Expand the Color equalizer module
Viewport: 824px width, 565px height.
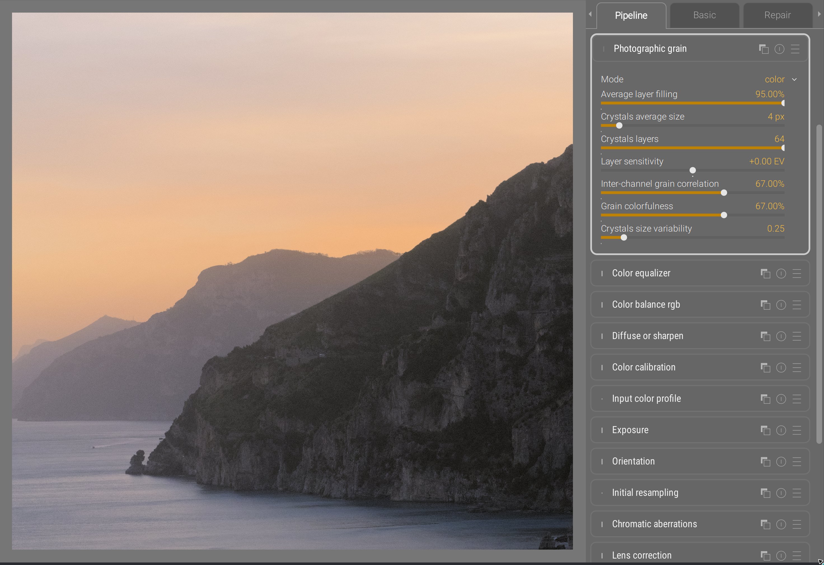click(x=641, y=273)
